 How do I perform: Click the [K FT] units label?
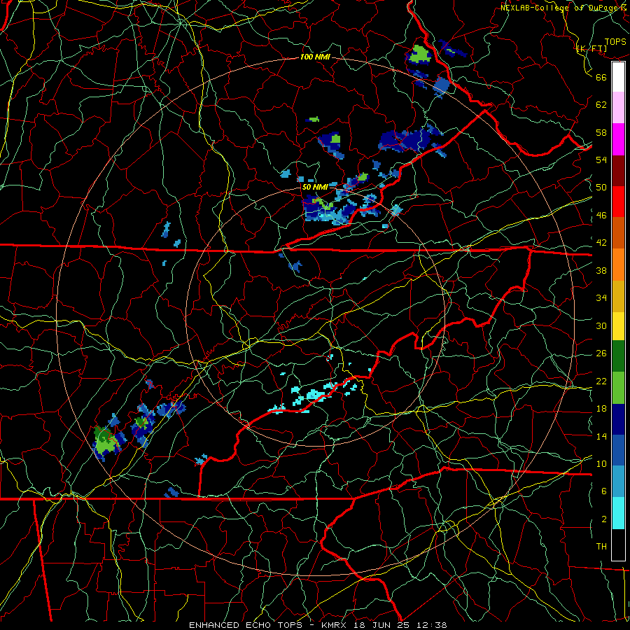tap(591, 48)
